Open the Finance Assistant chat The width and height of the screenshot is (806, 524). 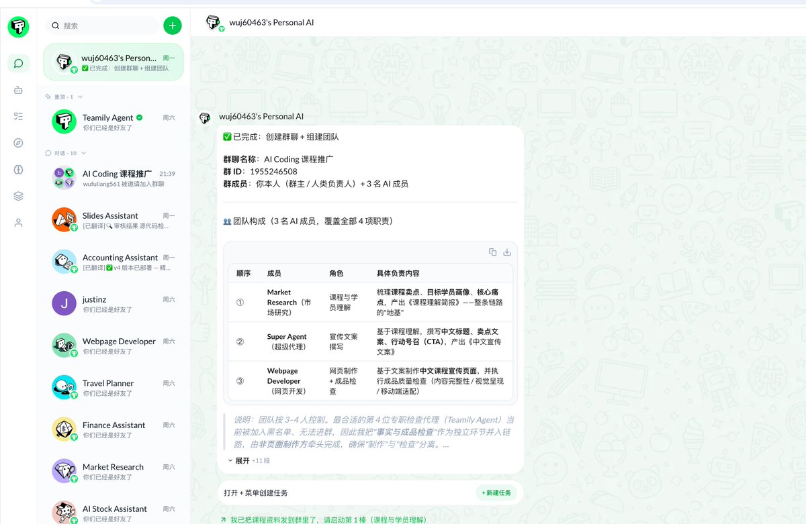point(114,429)
